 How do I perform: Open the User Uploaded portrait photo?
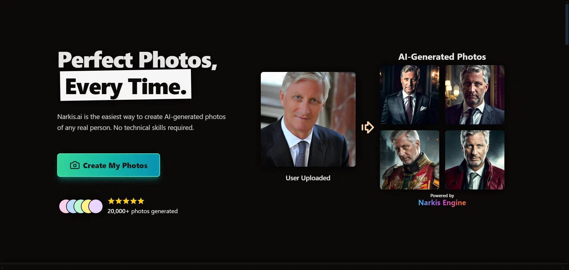coord(308,119)
